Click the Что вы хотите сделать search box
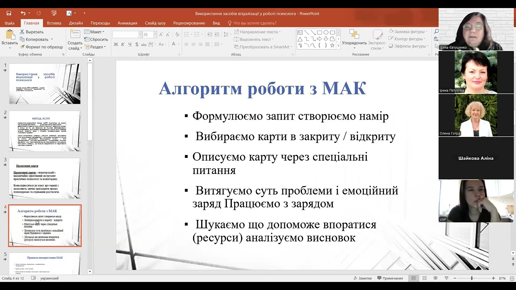The image size is (516, 290). [252, 23]
